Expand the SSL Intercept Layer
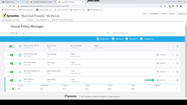 tap(177, 55)
